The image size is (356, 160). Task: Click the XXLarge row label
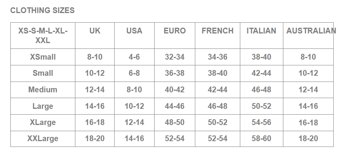coord(43,138)
